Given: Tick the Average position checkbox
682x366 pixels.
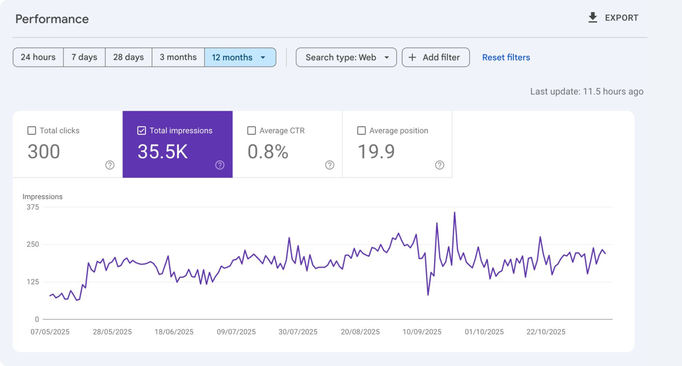Looking at the screenshot, I should click(x=361, y=131).
